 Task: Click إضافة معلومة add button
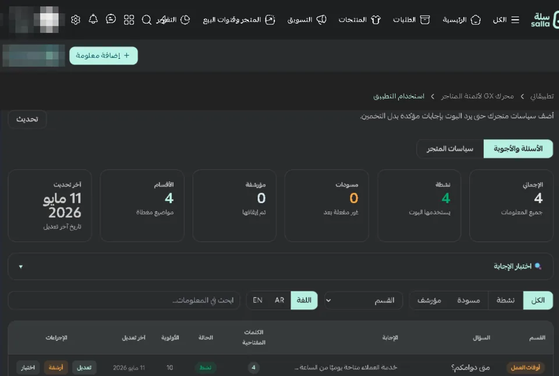104,56
